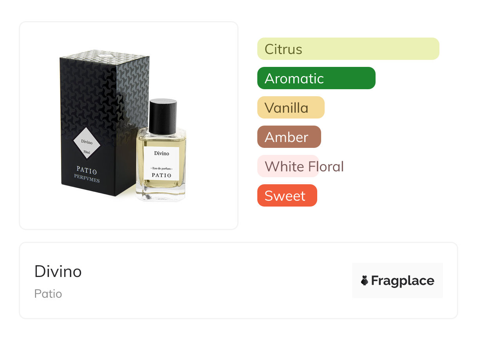
Task: Open the Divino perfume title
Action: [58, 271]
